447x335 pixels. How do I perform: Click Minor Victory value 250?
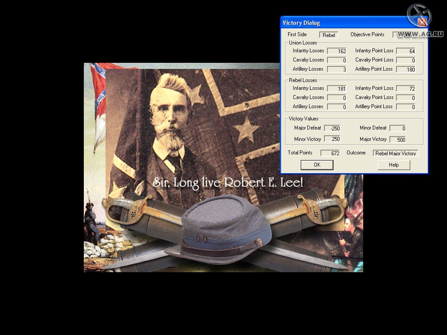[332, 139]
